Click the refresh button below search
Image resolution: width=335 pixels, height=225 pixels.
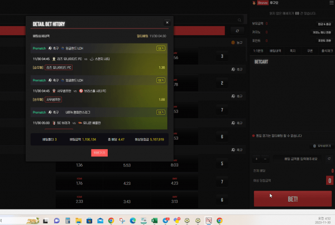click(237, 31)
